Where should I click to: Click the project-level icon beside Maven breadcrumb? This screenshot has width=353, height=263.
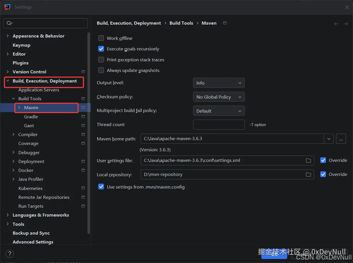(x=225, y=23)
